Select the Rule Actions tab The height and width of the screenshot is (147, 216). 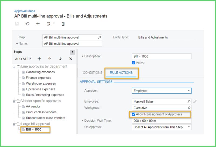pyautogui.click(x=121, y=73)
